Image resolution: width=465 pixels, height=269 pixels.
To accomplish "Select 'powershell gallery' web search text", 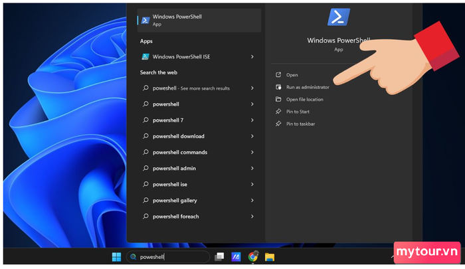I will pyautogui.click(x=175, y=201).
